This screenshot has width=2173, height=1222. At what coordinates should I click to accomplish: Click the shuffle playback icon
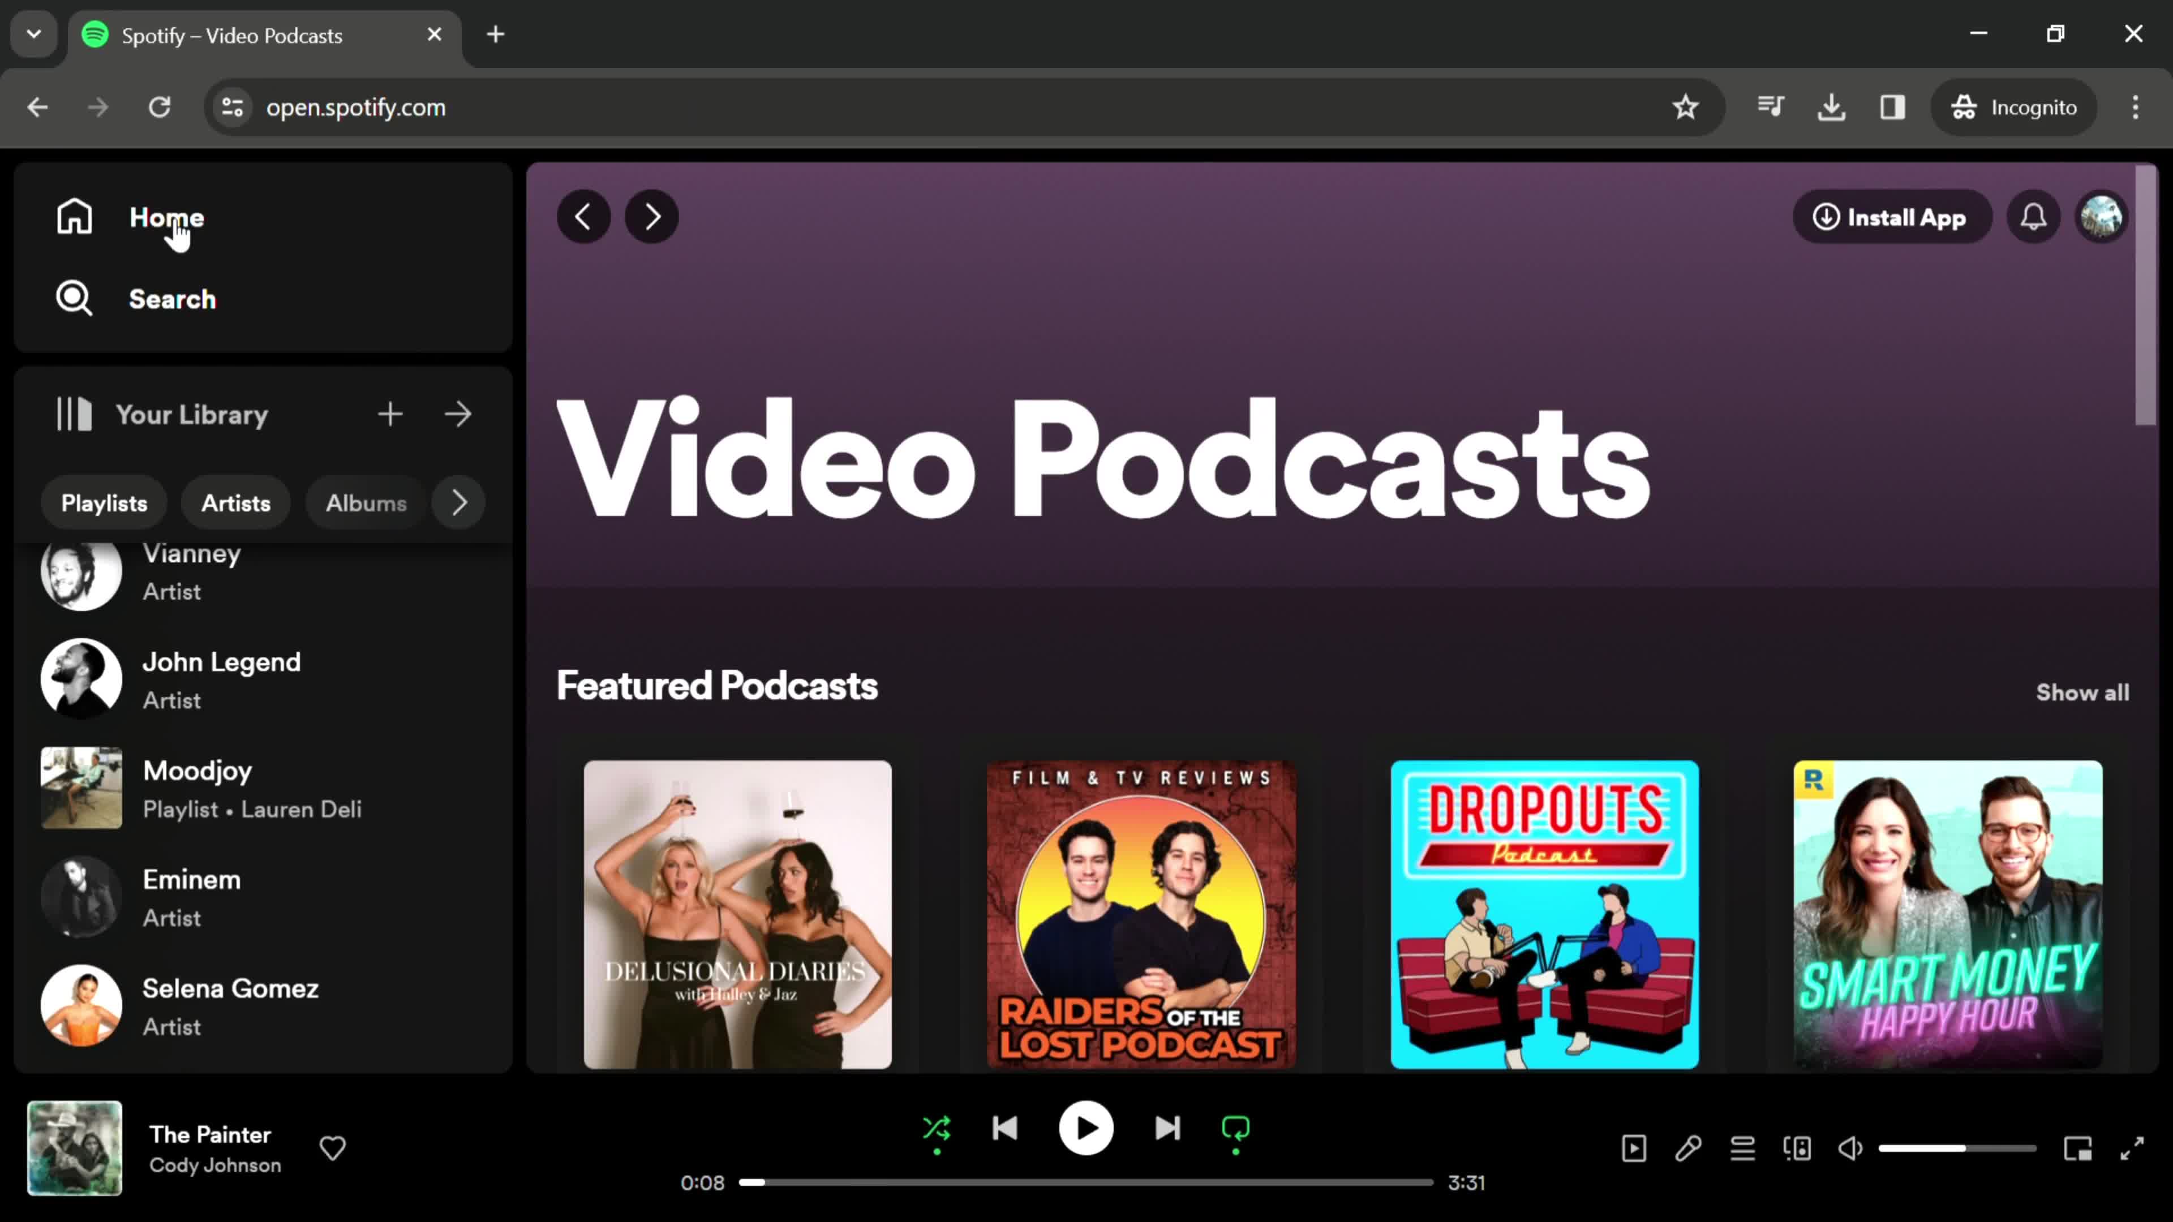(937, 1129)
